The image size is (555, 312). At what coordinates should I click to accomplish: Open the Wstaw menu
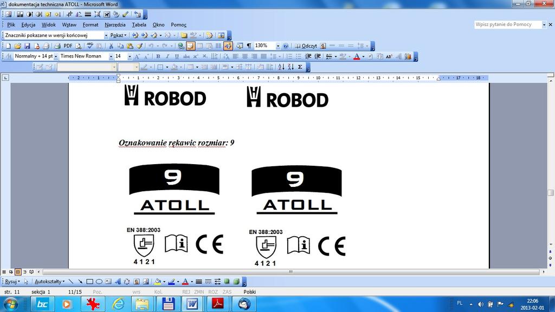pyautogui.click(x=69, y=25)
